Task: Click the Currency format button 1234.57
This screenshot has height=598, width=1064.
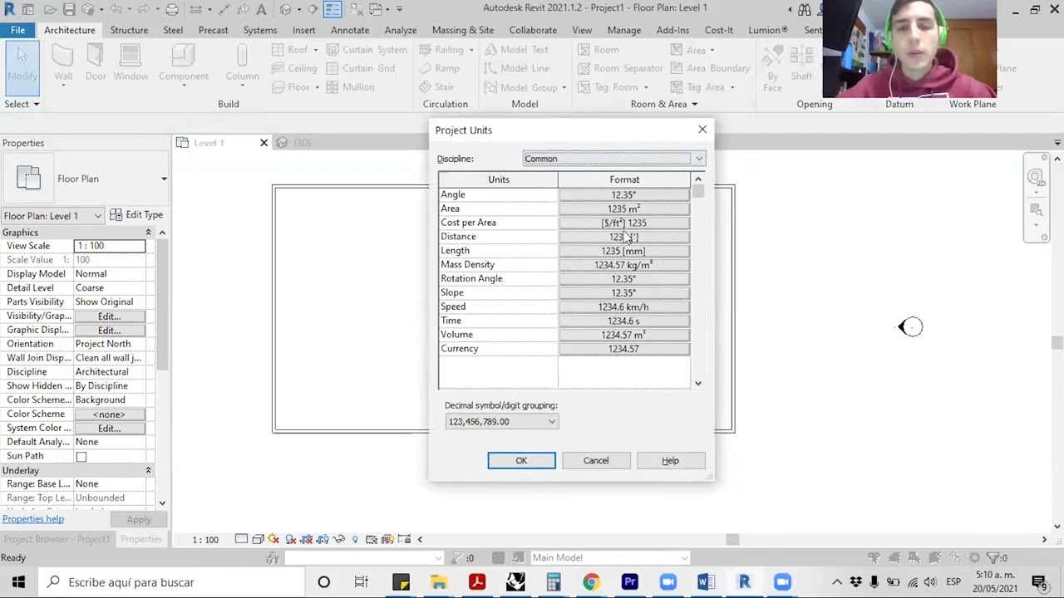Action: (x=623, y=349)
